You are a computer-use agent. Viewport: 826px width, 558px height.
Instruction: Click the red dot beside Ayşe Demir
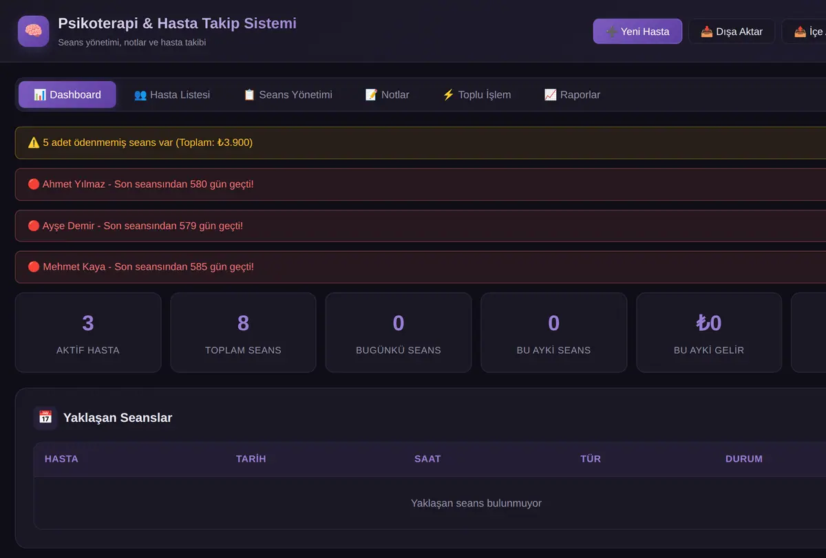(x=34, y=226)
